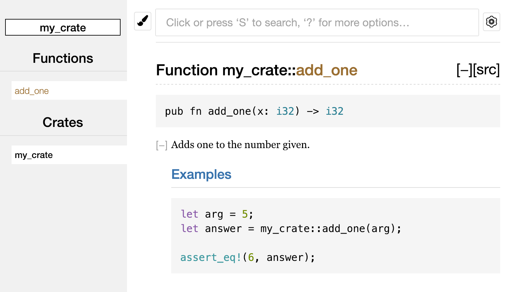View source via the [src] link
Viewport: 506px width, 292px height.
pos(486,70)
